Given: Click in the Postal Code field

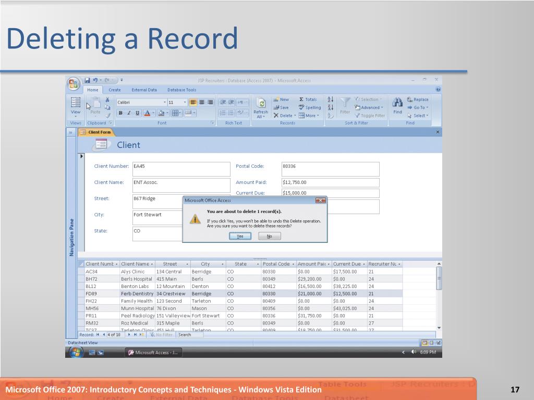Looking at the screenshot, I should [x=330, y=169].
